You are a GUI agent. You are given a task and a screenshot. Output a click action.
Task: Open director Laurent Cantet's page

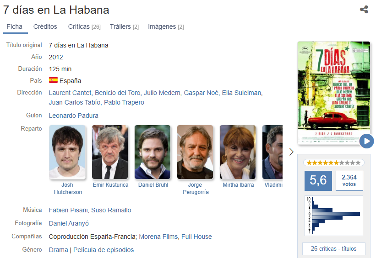pyautogui.click(x=70, y=93)
